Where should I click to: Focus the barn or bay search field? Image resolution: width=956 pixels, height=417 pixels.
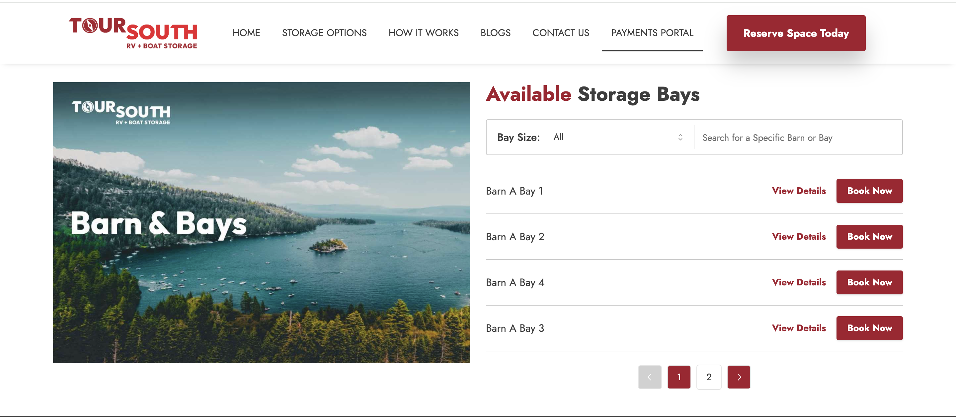click(x=798, y=138)
